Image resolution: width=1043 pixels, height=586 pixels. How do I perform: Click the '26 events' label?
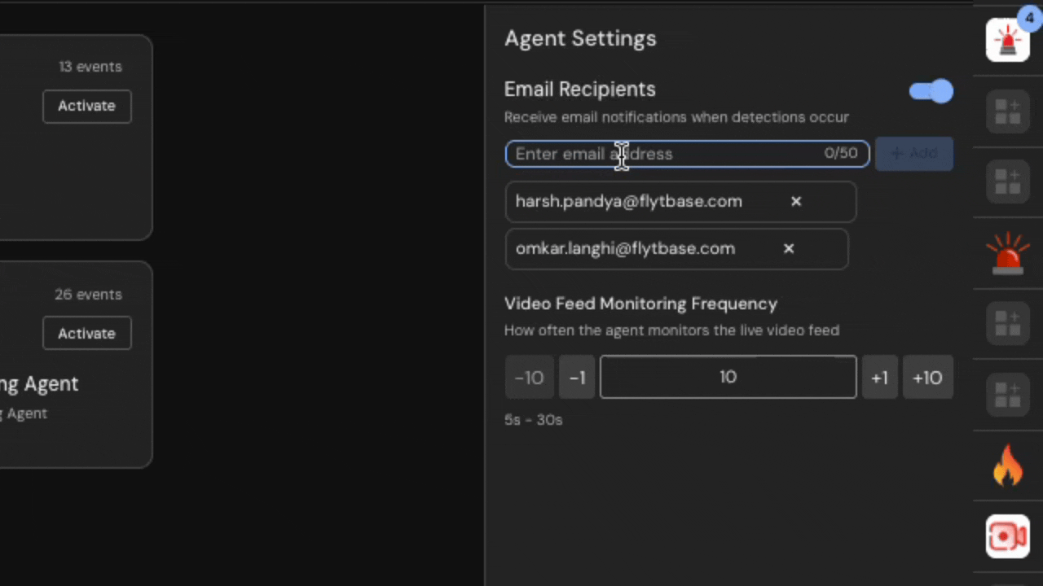coord(88,295)
